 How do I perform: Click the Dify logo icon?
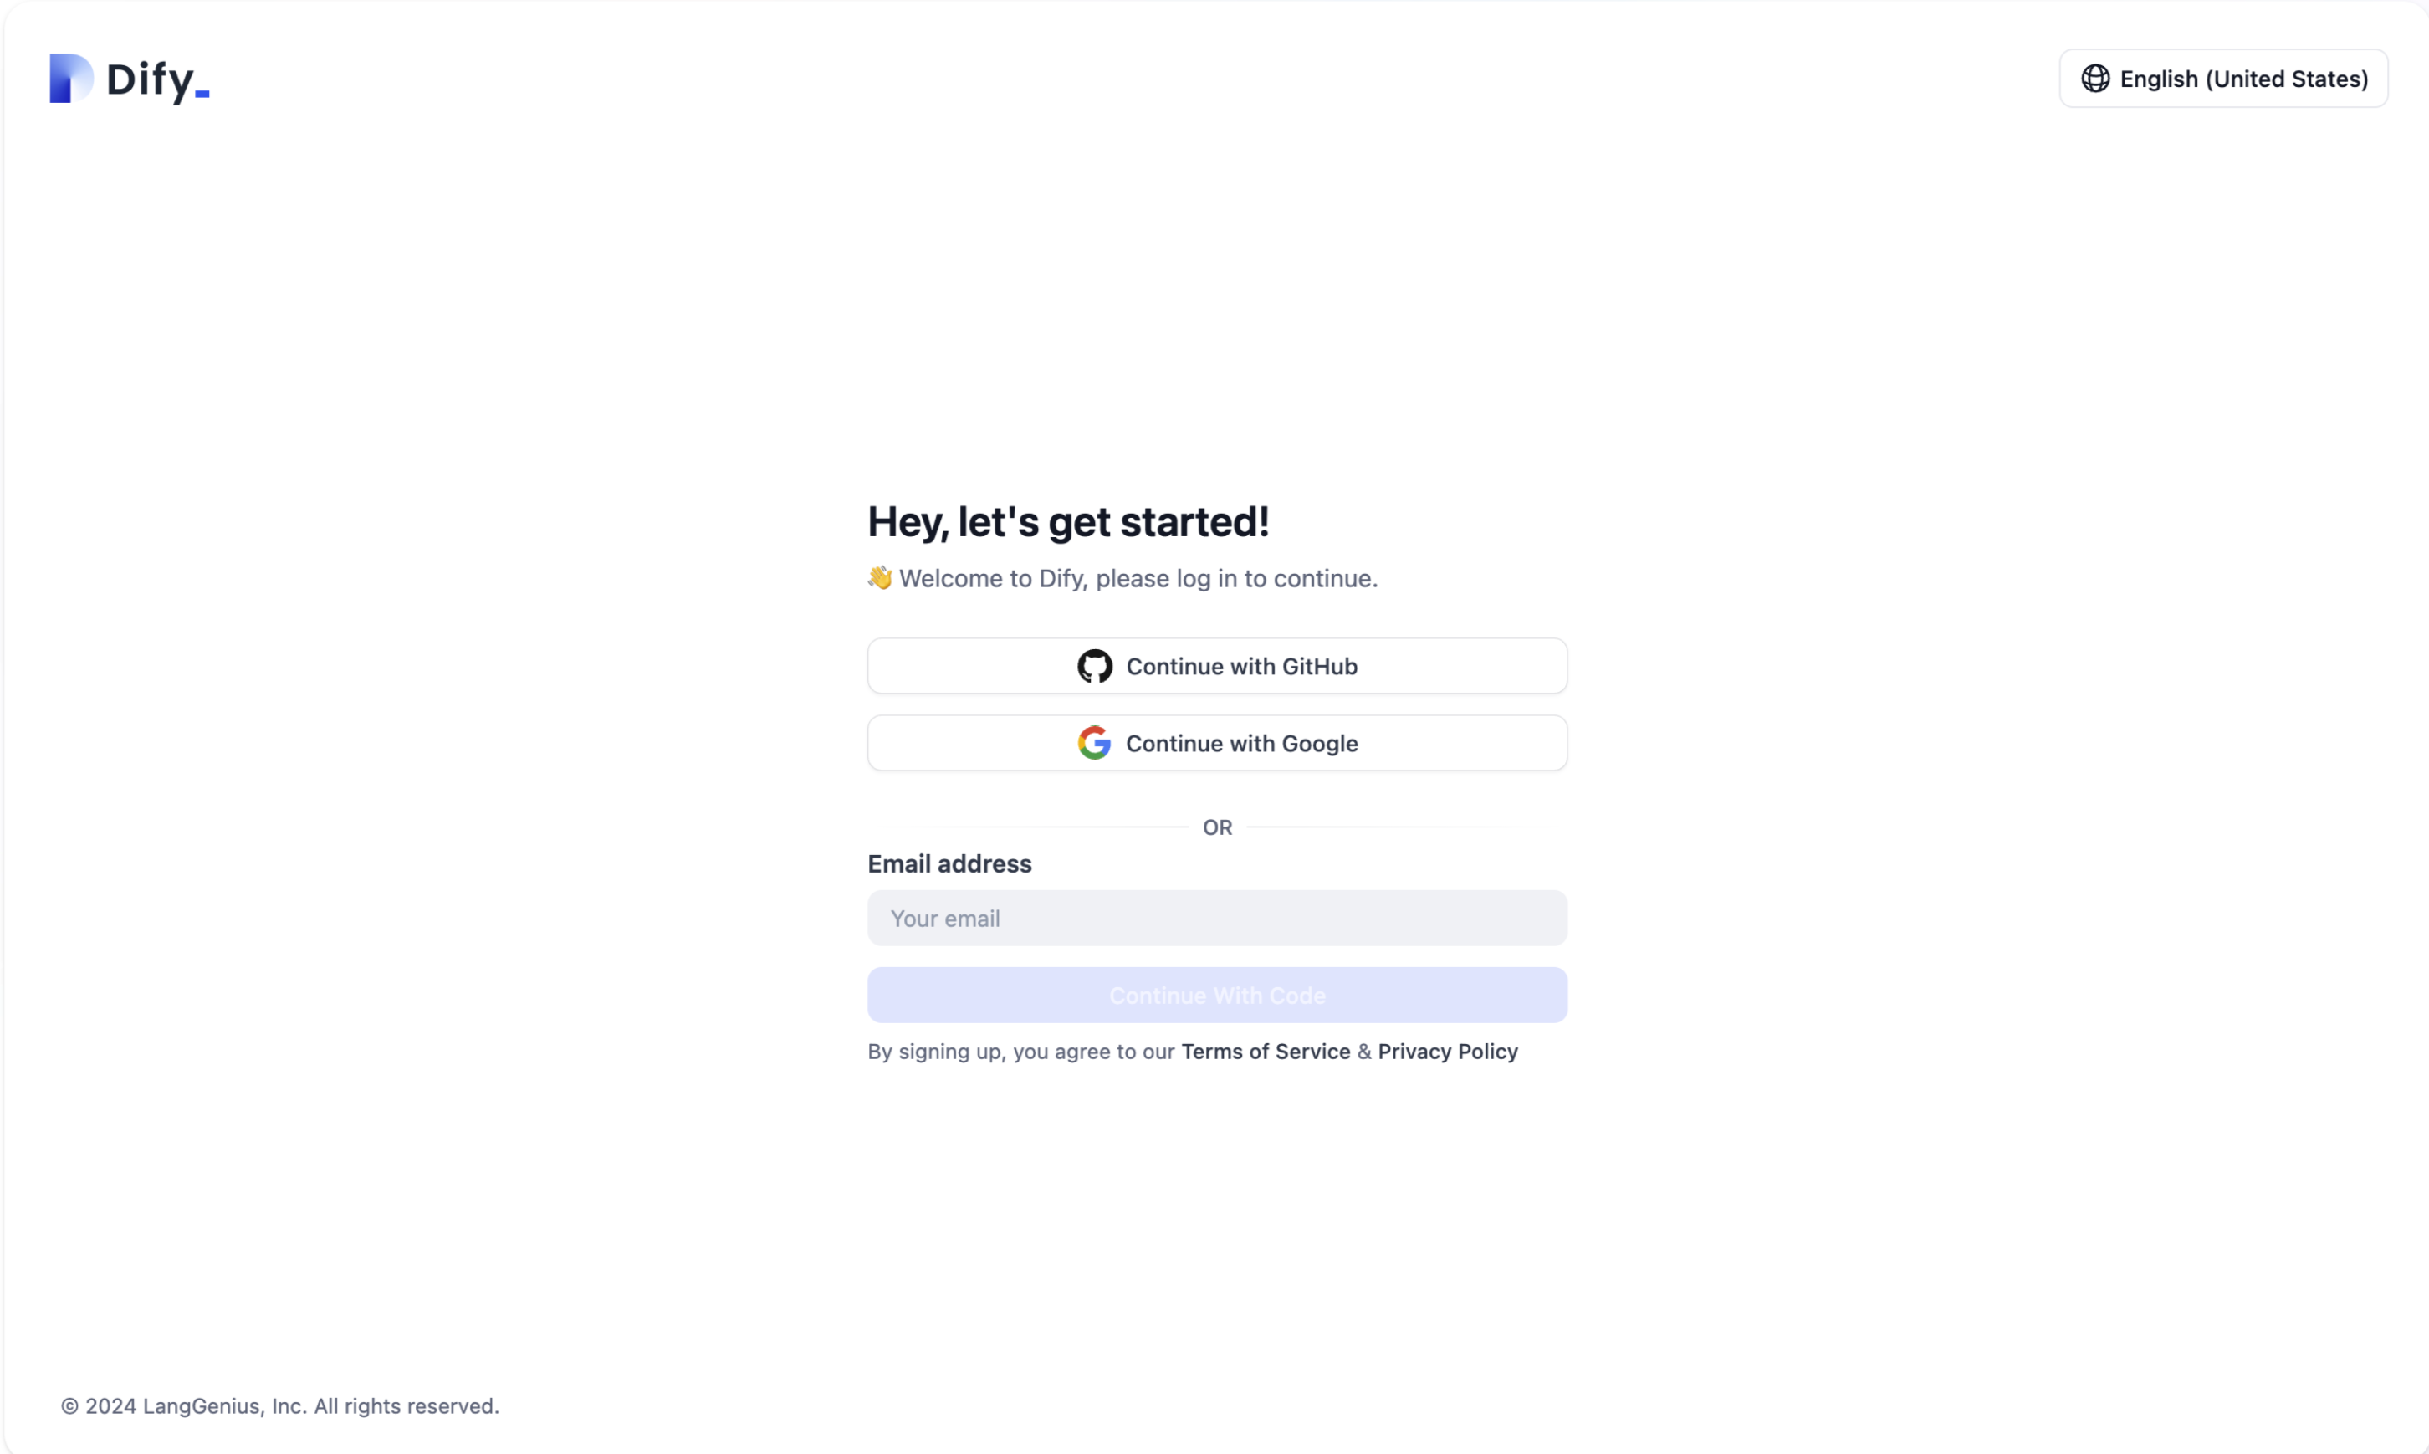pos(71,79)
